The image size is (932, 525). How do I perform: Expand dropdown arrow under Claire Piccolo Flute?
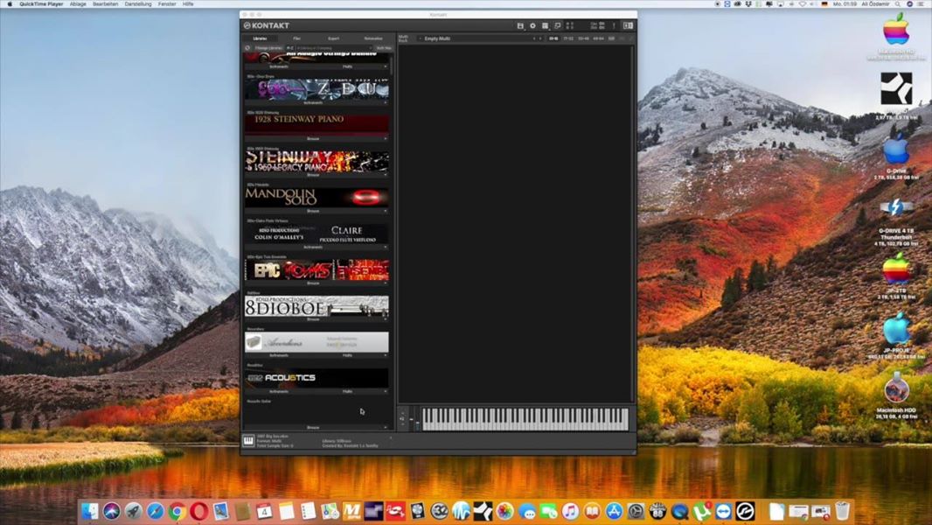386,248
